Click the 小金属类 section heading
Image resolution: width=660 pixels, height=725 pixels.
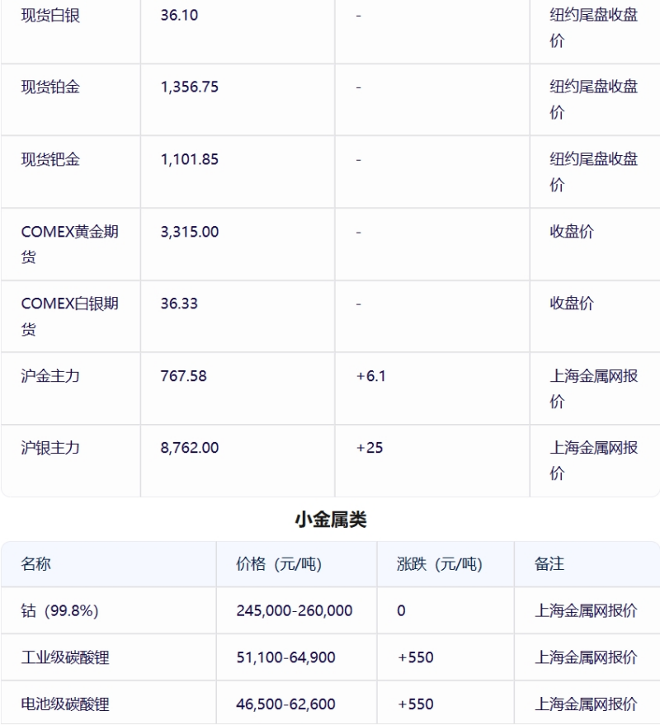(x=330, y=520)
